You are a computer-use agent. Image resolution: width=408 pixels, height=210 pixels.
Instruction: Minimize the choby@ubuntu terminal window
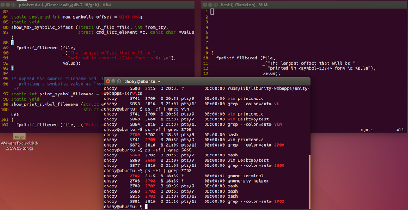click(113, 81)
